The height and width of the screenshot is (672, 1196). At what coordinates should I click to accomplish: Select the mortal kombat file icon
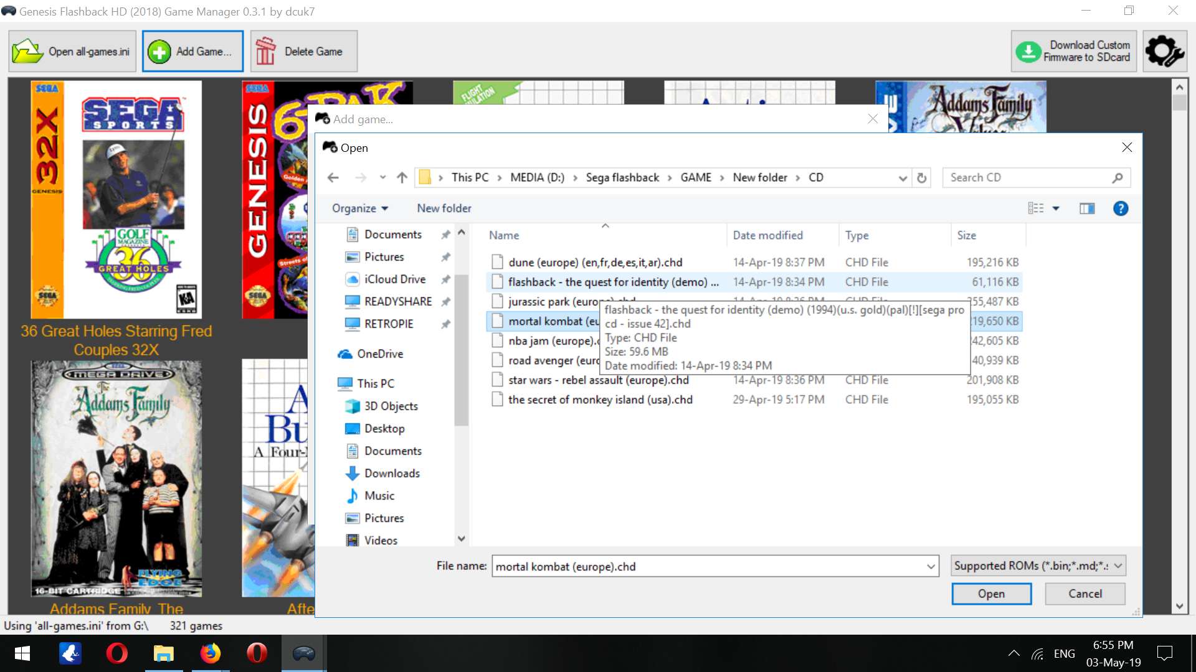(497, 321)
